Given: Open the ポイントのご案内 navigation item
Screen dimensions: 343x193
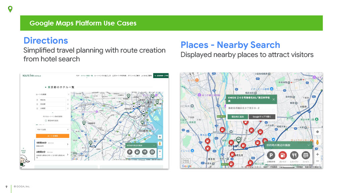Looking at the screenshot, I should 134,76.
